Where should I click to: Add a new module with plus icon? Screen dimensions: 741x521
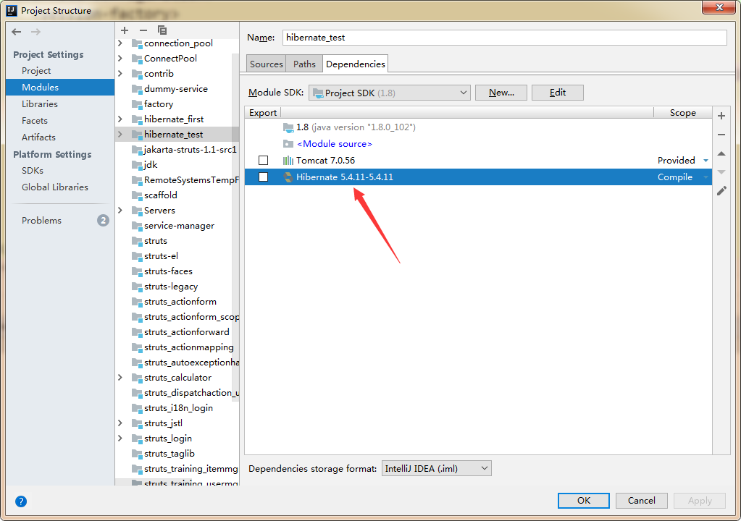(x=125, y=30)
